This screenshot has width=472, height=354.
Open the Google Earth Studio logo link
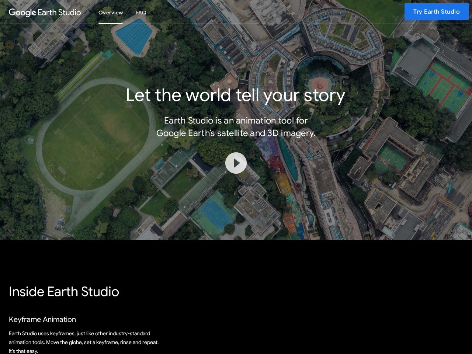click(45, 13)
